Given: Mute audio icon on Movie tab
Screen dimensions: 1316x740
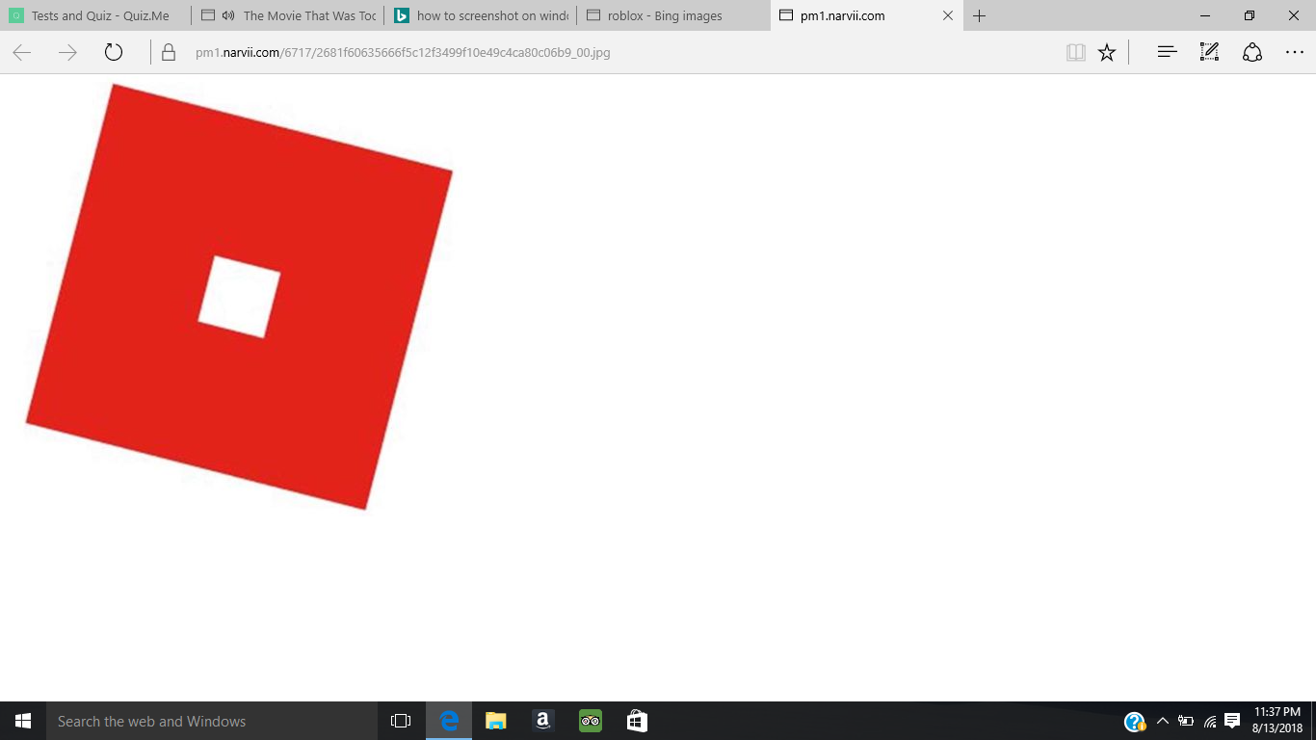Looking at the screenshot, I should pyautogui.click(x=228, y=15).
